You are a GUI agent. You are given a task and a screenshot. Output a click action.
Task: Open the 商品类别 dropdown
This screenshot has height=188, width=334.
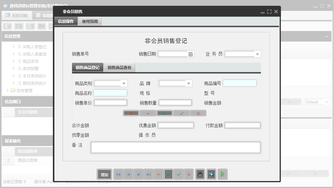124,83
